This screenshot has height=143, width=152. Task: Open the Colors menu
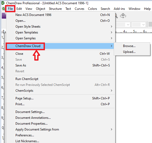[92, 9]
